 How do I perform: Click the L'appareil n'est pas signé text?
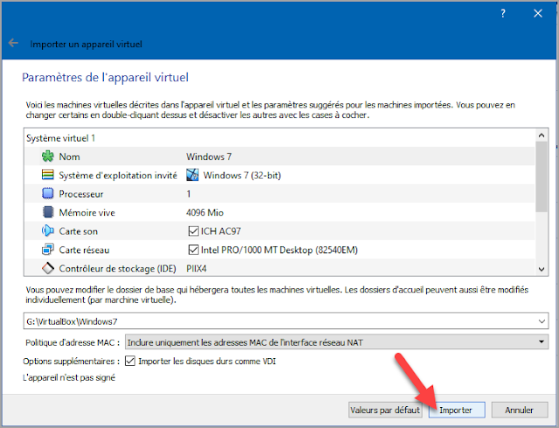pos(69,377)
